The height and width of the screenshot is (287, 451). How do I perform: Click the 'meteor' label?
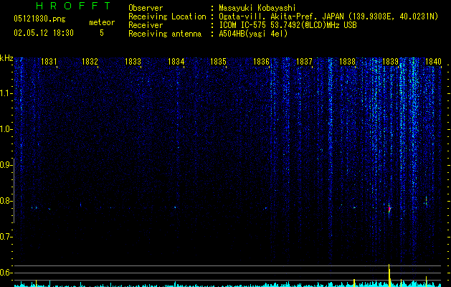coord(102,22)
